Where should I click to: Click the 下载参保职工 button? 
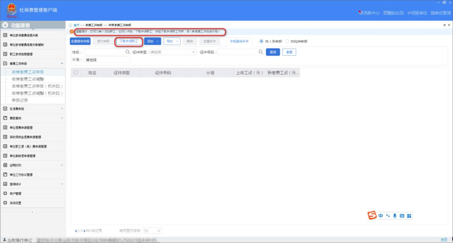[x=129, y=41]
